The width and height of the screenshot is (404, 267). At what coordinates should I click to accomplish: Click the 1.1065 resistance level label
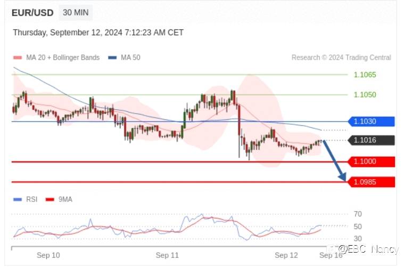(x=365, y=75)
